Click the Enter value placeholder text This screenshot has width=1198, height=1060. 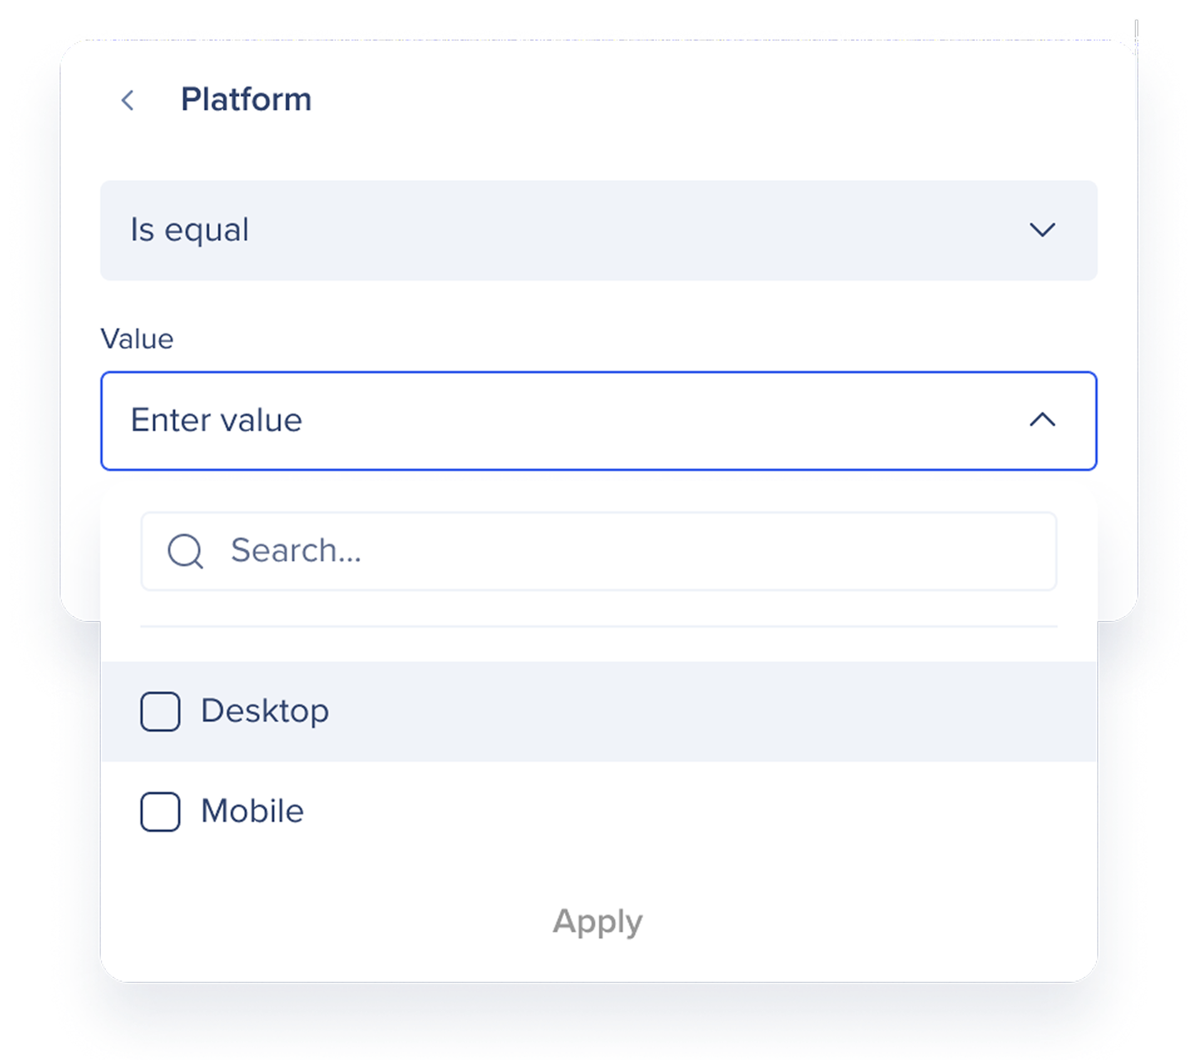click(x=216, y=420)
